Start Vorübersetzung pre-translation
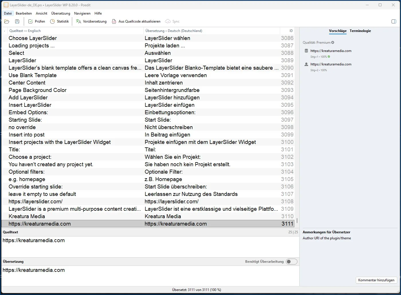The image size is (401, 295). click(91, 21)
